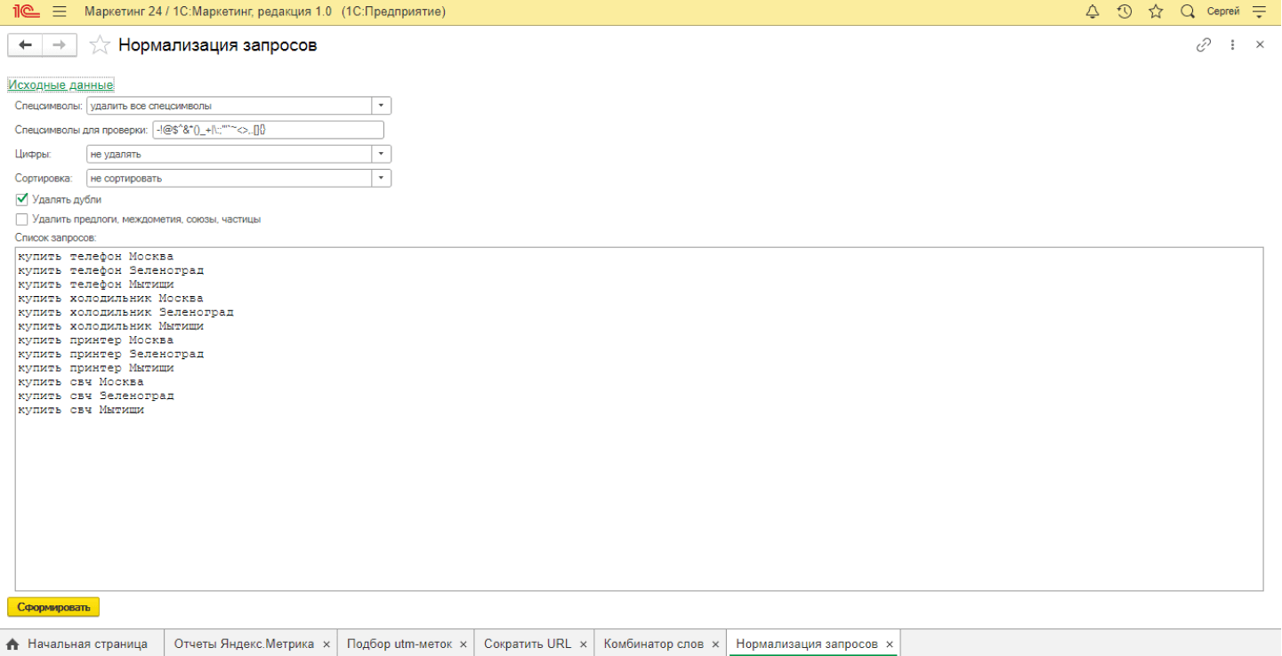The height and width of the screenshot is (656, 1282).
Task: Go back with the left arrow
Action: [25, 44]
